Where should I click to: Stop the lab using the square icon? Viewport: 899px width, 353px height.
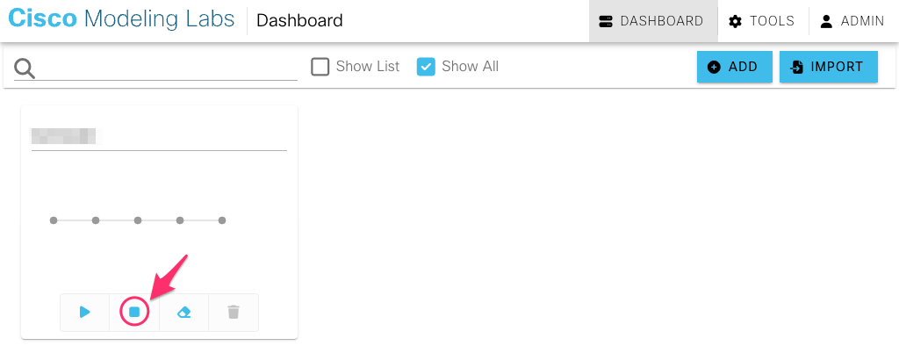coord(134,313)
